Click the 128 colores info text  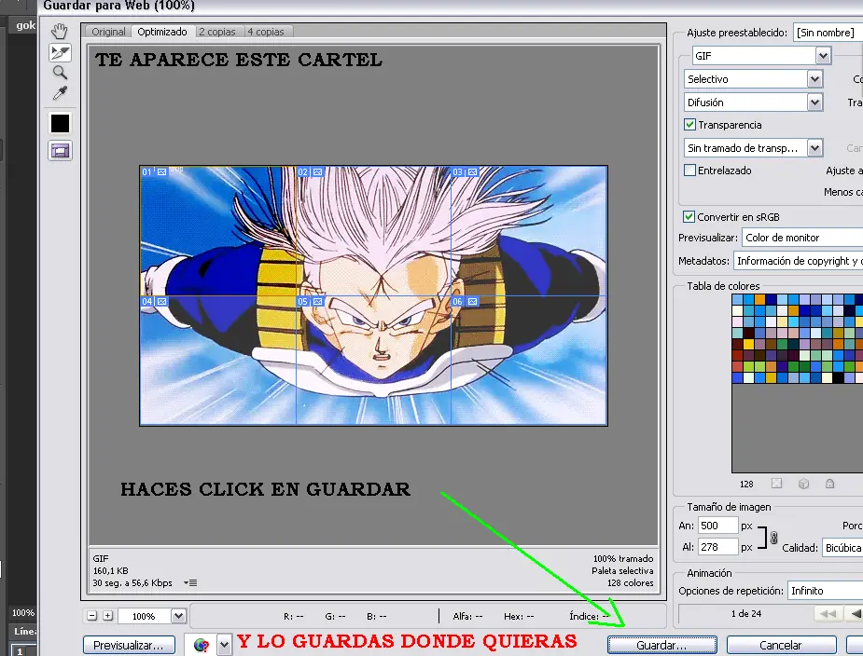click(630, 583)
